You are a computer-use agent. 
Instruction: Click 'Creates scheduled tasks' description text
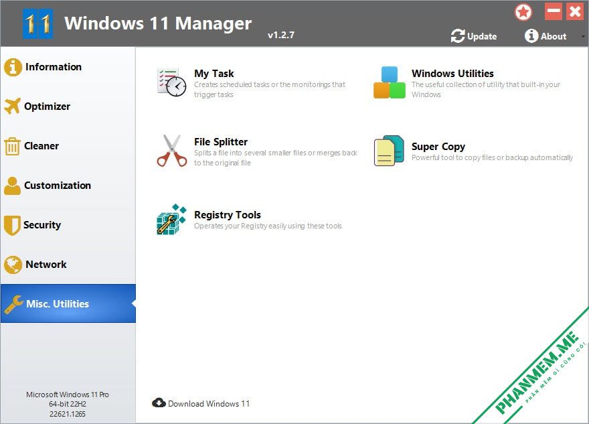click(270, 90)
